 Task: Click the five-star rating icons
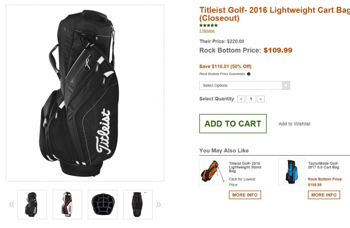pyautogui.click(x=208, y=25)
